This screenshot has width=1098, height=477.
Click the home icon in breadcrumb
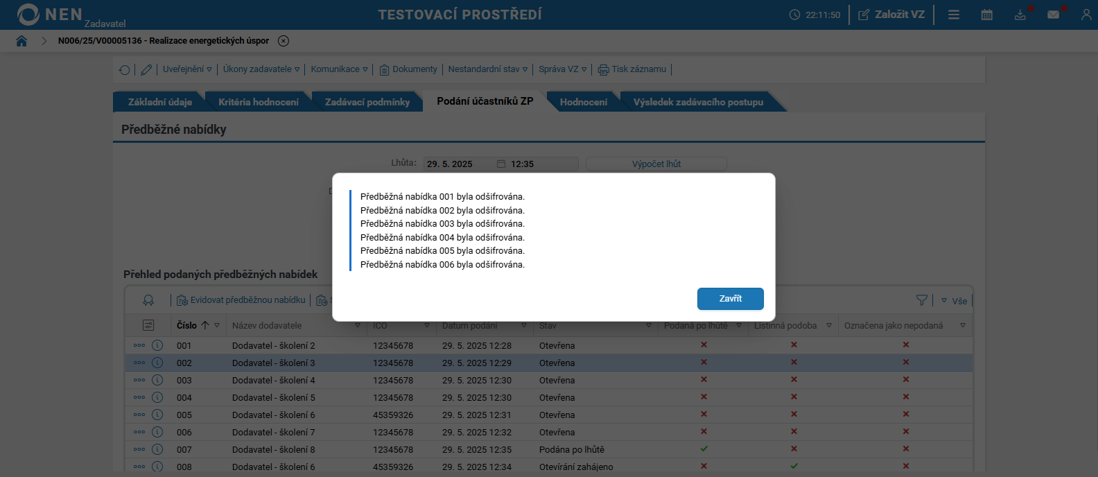coord(21,41)
